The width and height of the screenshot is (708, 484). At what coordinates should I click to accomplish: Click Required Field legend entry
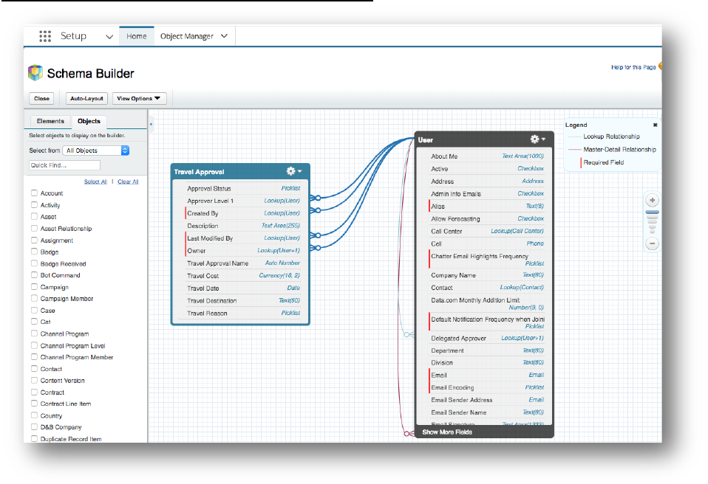603,162
